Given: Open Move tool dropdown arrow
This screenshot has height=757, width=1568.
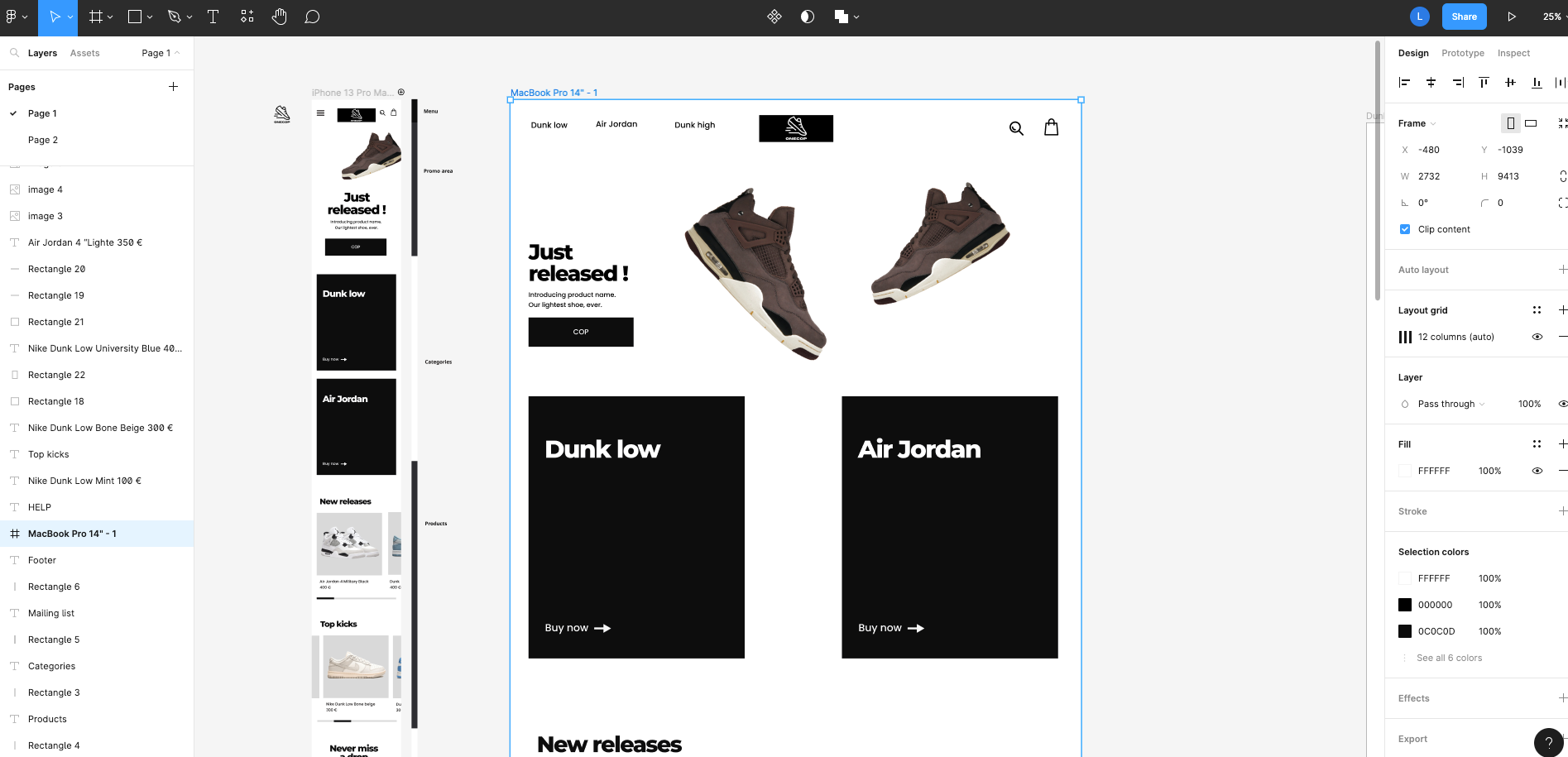Looking at the screenshot, I should point(70,17).
